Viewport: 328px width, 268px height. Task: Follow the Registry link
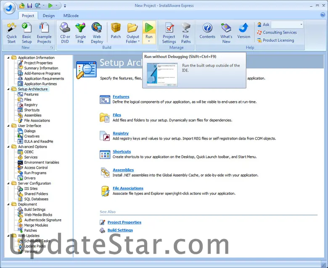(121, 133)
